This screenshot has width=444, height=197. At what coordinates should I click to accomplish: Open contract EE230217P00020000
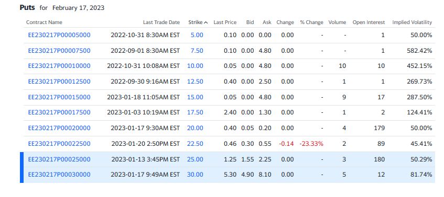pos(59,128)
